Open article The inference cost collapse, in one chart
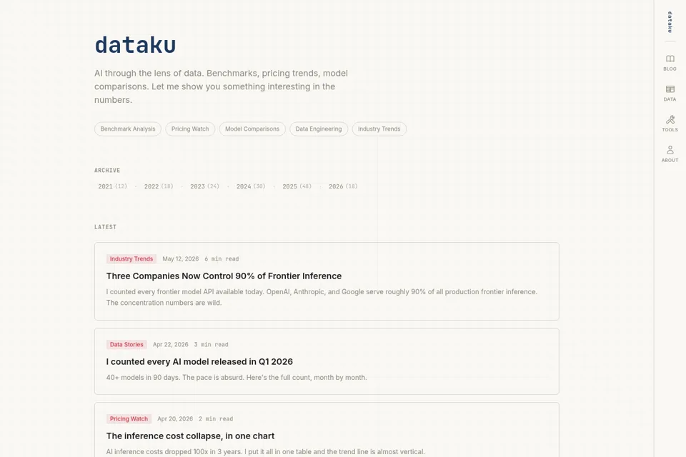 [190, 436]
